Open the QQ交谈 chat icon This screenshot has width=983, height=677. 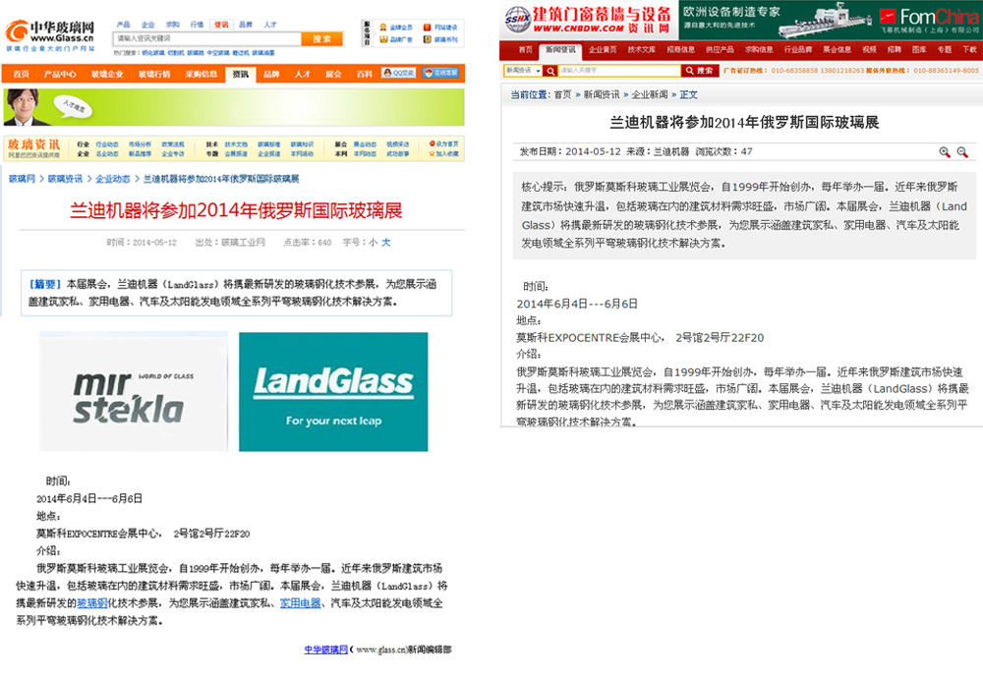pos(398,74)
